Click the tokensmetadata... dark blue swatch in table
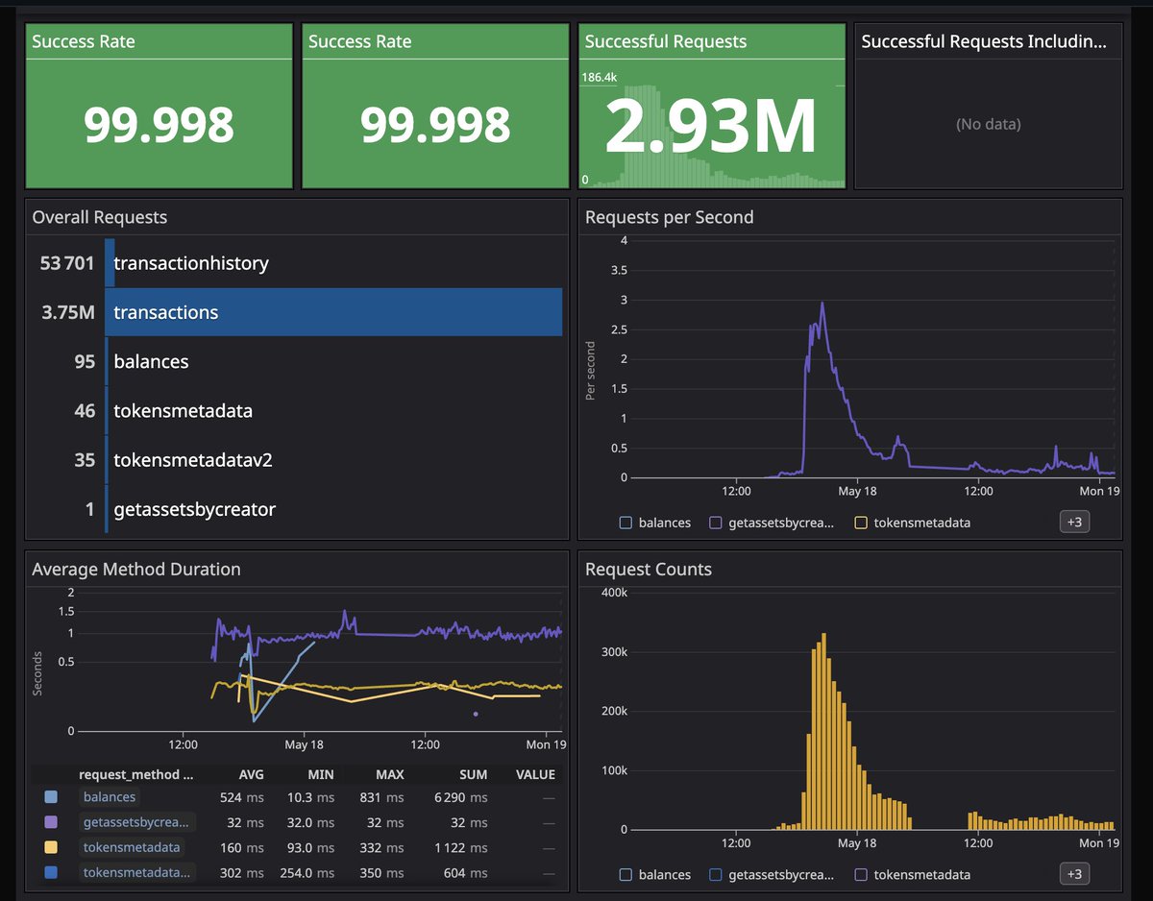1153x901 pixels. [51, 872]
